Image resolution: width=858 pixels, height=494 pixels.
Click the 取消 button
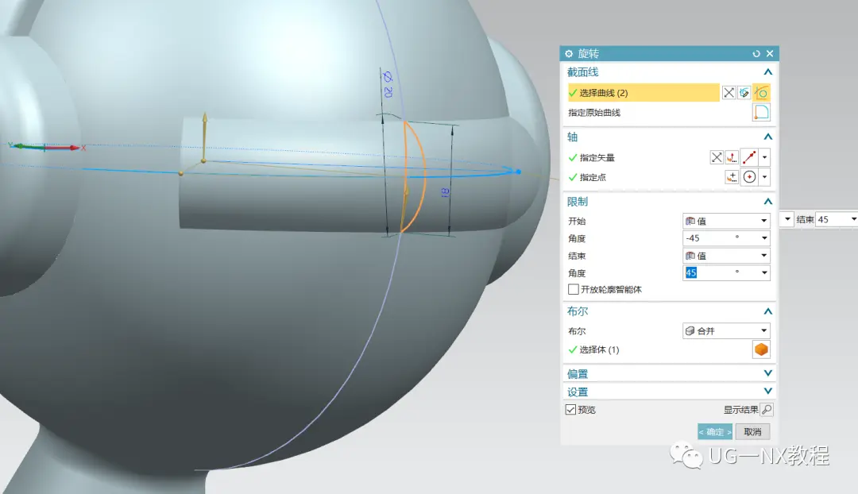752,432
